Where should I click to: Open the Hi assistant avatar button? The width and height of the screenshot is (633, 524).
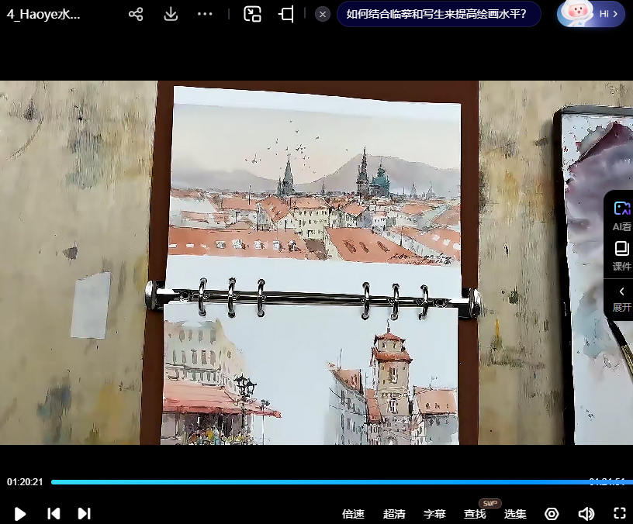click(x=591, y=14)
